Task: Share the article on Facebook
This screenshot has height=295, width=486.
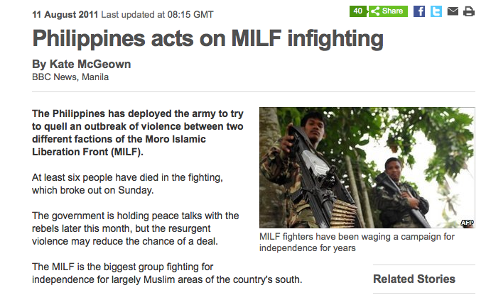Action: tap(419, 11)
